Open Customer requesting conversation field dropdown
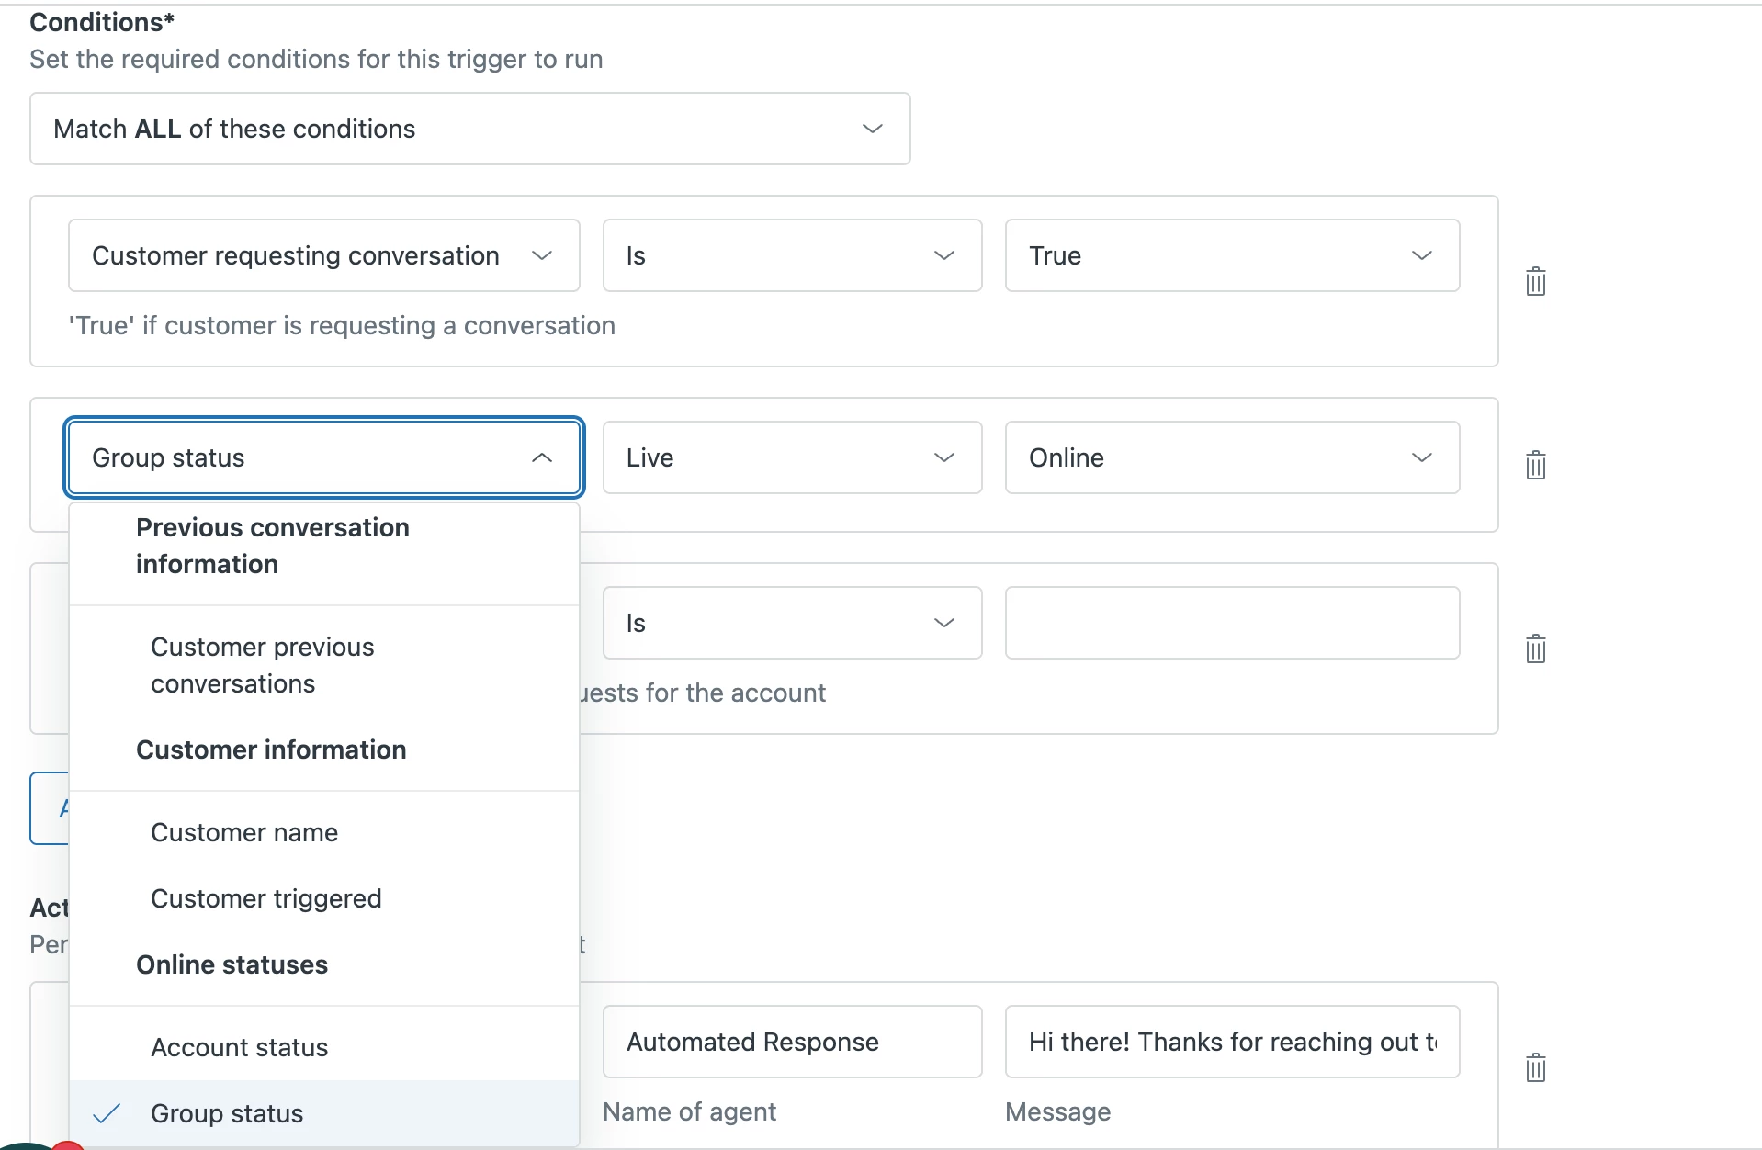The height and width of the screenshot is (1150, 1762). coord(323,255)
